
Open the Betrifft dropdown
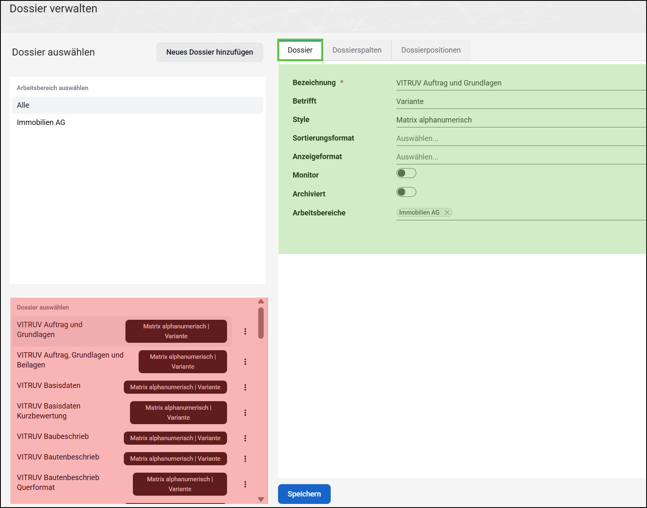coord(521,102)
